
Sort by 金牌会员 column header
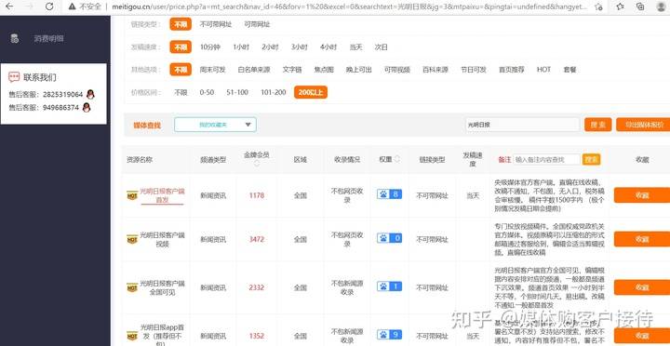coord(257,155)
